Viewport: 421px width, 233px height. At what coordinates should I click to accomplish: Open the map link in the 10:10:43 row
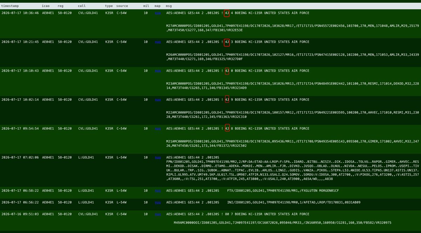coord(158,71)
